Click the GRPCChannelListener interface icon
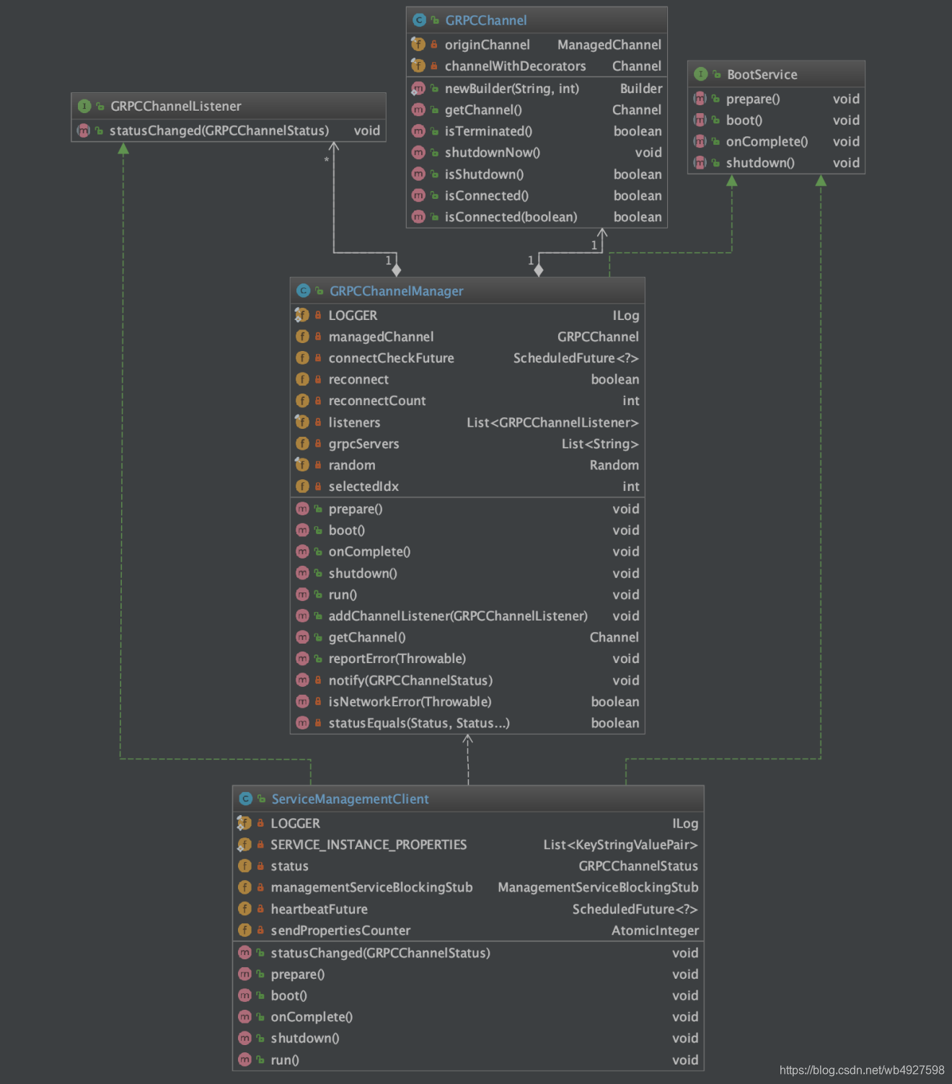The image size is (952, 1084). [x=84, y=106]
